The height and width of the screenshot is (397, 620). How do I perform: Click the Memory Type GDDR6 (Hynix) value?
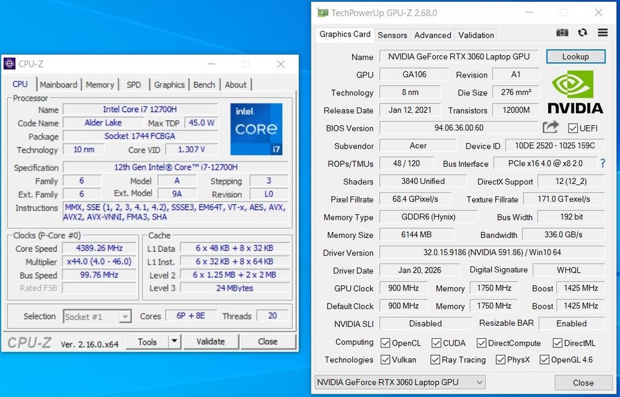(x=428, y=217)
